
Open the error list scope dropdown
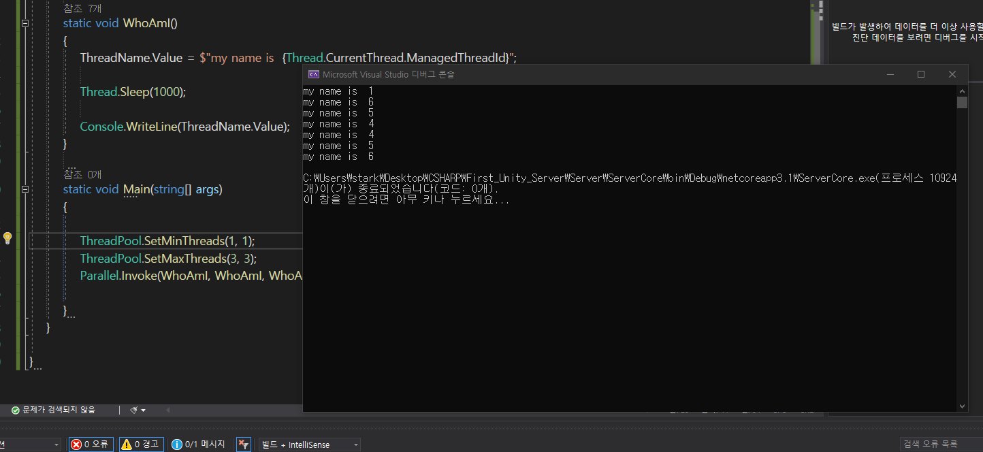(x=30, y=445)
